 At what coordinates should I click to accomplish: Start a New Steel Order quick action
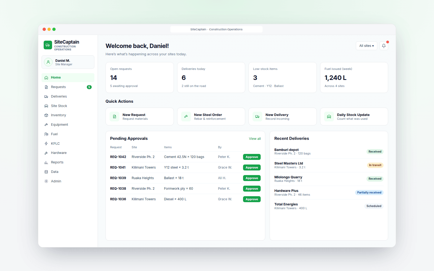coord(211,117)
